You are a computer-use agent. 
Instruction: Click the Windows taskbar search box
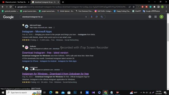24,93
